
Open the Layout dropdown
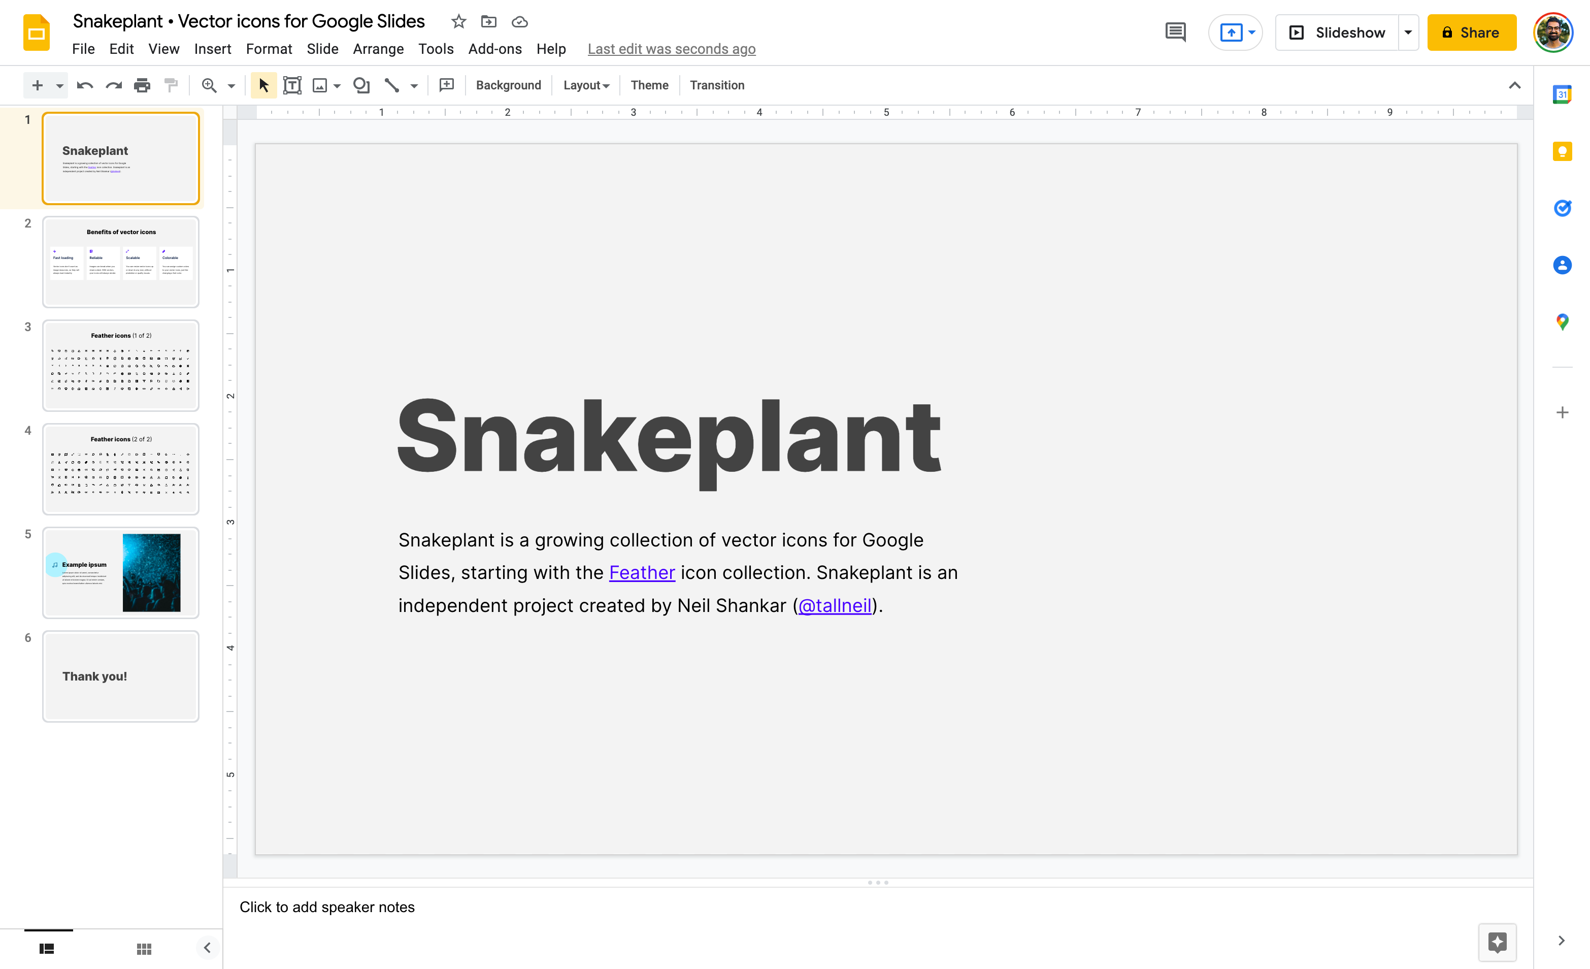pyautogui.click(x=585, y=85)
